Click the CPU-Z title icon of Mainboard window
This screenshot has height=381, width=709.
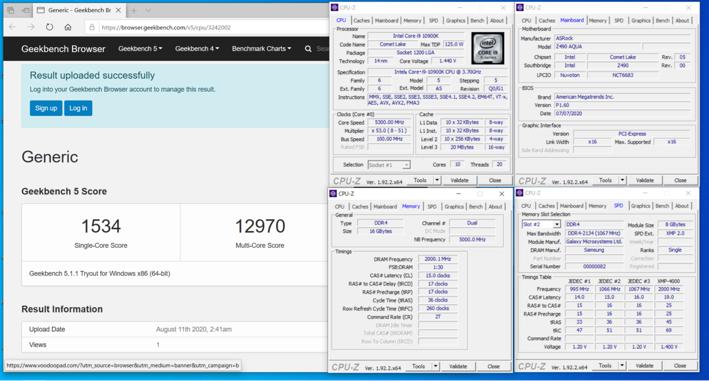(x=520, y=8)
